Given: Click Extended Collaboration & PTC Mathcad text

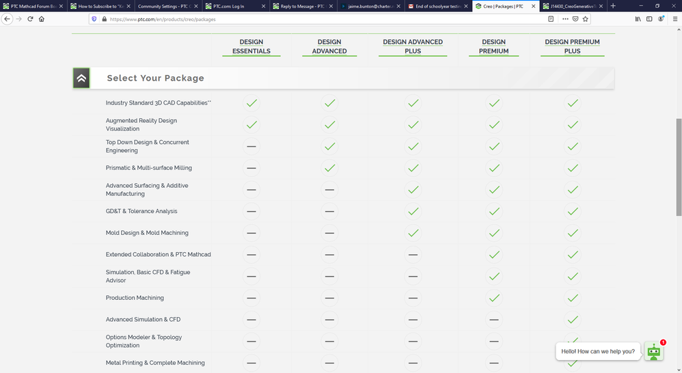Looking at the screenshot, I should tap(159, 255).
